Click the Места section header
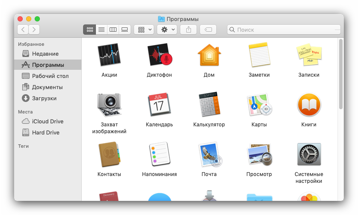358x215 pixels. click(x=25, y=112)
